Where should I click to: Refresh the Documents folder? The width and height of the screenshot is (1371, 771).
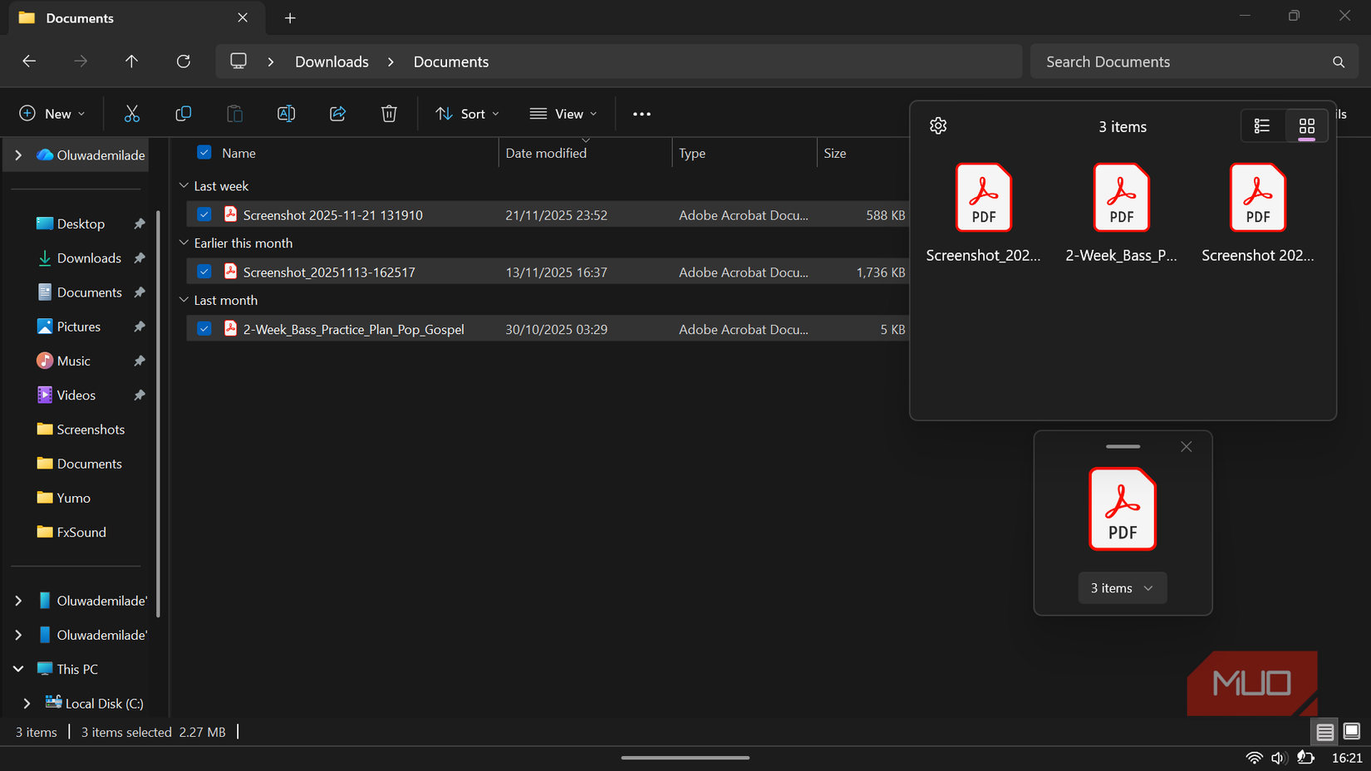pyautogui.click(x=183, y=61)
